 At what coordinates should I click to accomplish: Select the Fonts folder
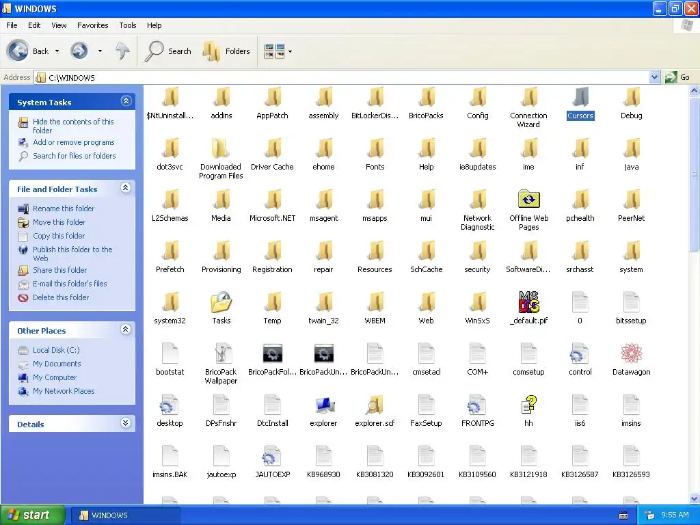pyautogui.click(x=375, y=148)
